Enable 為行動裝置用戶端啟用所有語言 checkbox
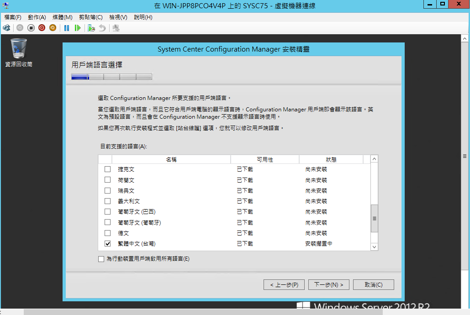Screen dimensions: 470x315 (101, 259)
